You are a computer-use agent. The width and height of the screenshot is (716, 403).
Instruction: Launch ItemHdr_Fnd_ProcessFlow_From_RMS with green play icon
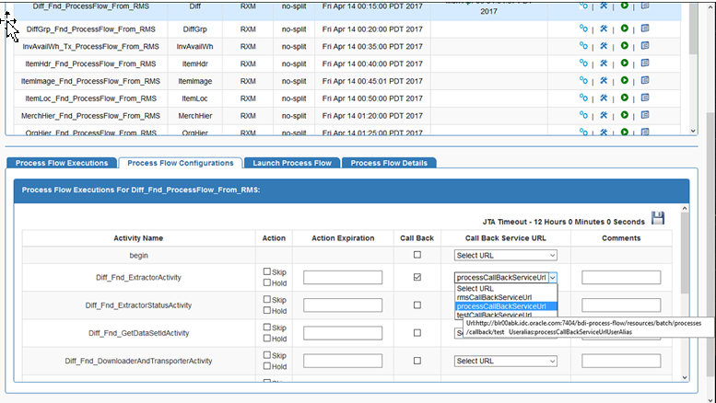click(624, 63)
